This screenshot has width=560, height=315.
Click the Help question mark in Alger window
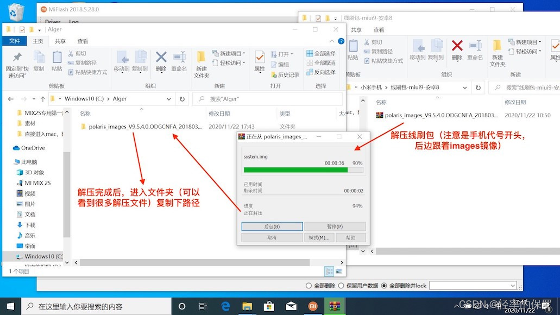pos(341,41)
